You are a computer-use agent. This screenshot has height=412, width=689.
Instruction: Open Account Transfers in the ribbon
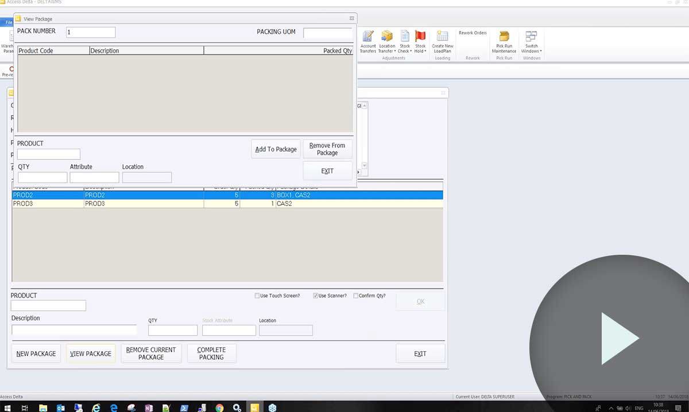(x=367, y=41)
